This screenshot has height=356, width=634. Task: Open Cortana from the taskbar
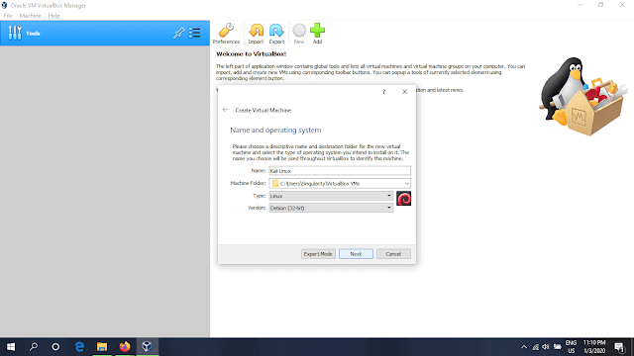(x=55, y=347)
